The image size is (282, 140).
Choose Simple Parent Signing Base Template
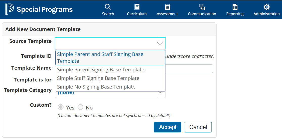click(x=101, y=70)
